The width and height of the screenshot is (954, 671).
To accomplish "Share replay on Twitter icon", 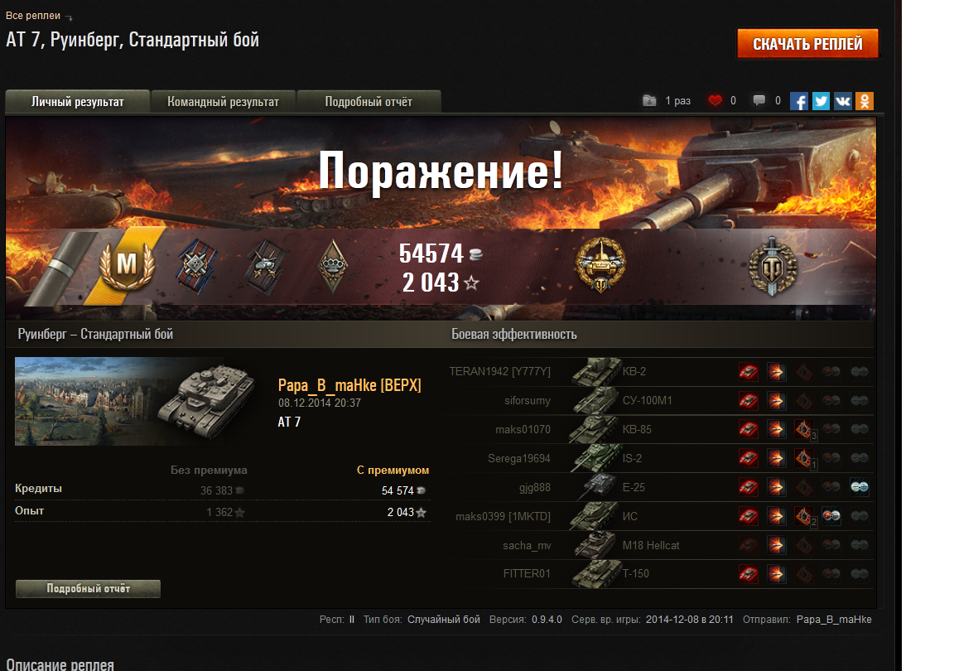I will coord(821,101).
